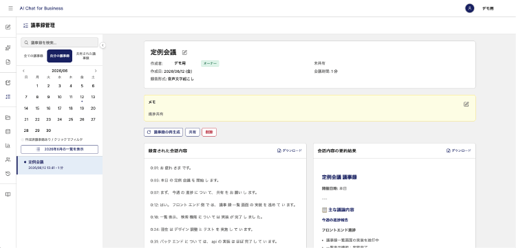This screenshot has height=248, width=516.
Task: Click 2026年6月の一覧を表示 button
Action: tap(60, 149)
